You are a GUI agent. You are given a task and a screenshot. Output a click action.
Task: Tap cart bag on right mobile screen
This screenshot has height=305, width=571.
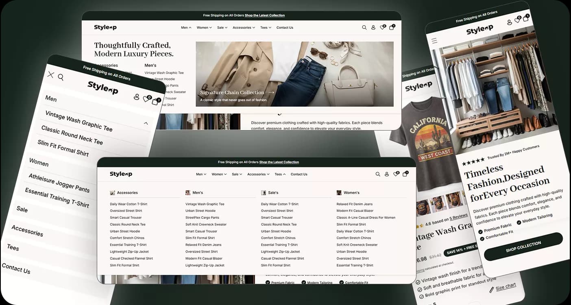527,17
